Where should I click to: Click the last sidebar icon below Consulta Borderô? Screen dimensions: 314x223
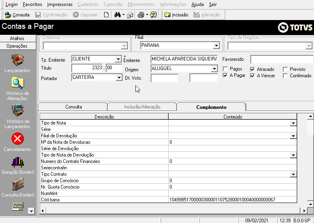[x=18, y=207]
